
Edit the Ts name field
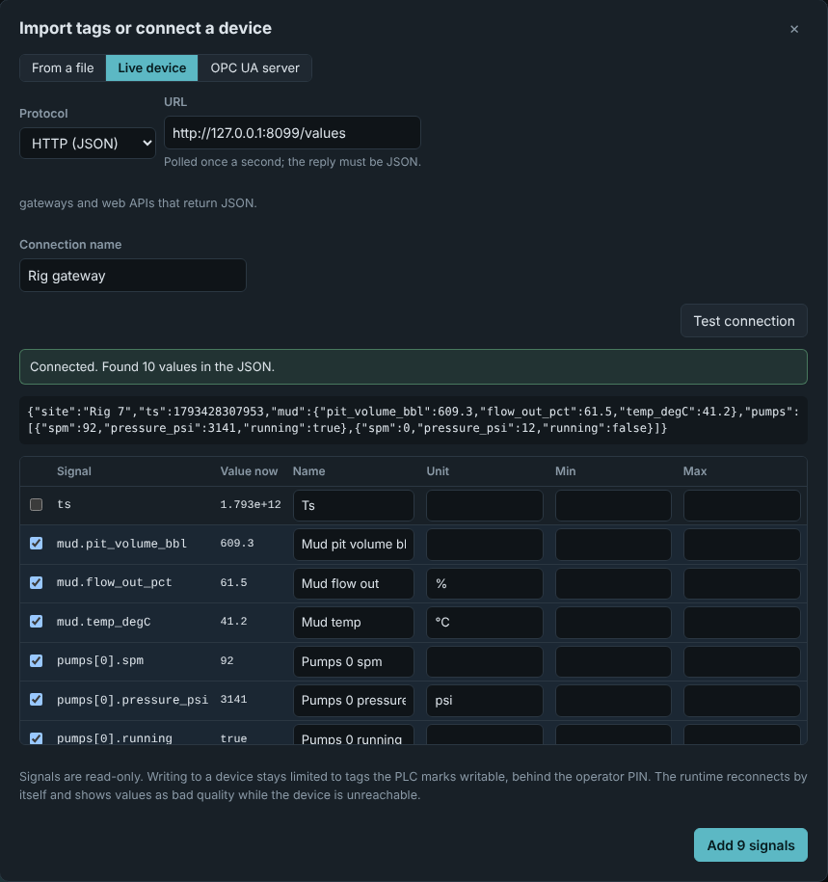353,505
